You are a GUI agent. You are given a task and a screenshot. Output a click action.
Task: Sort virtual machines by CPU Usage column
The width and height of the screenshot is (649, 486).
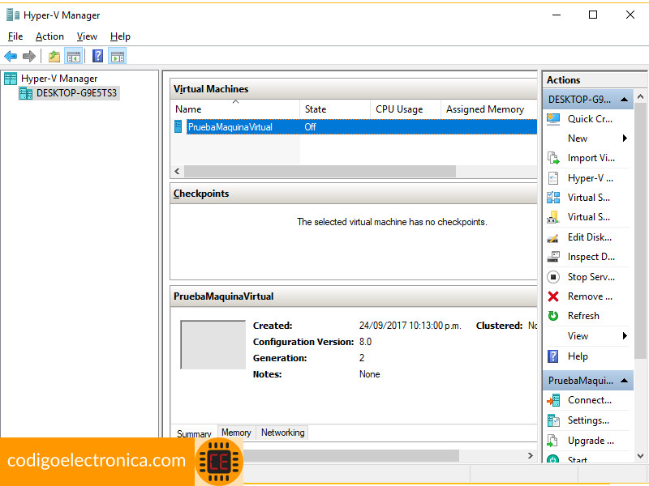(x=405, y=109)
